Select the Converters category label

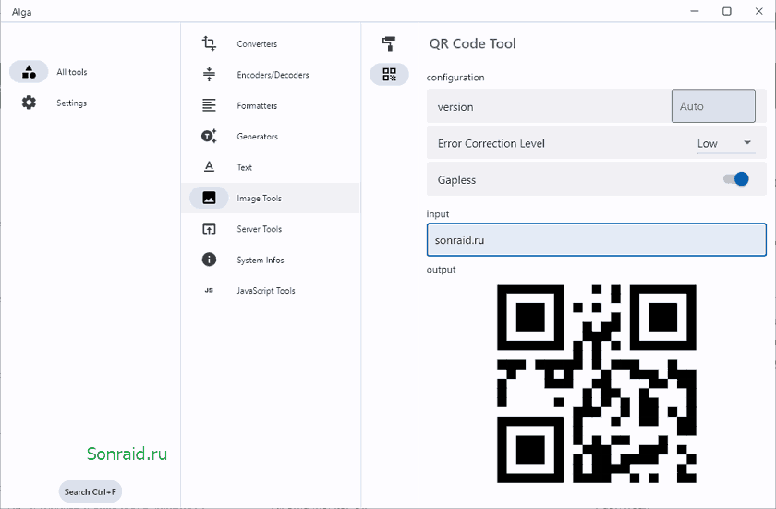click(257, 44)
